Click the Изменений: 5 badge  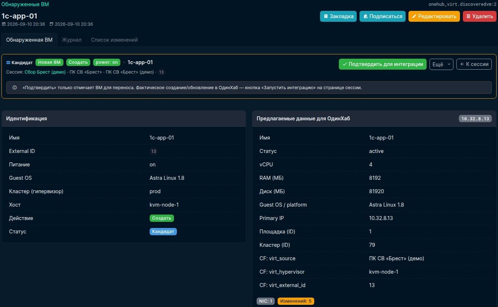(296, 301)
